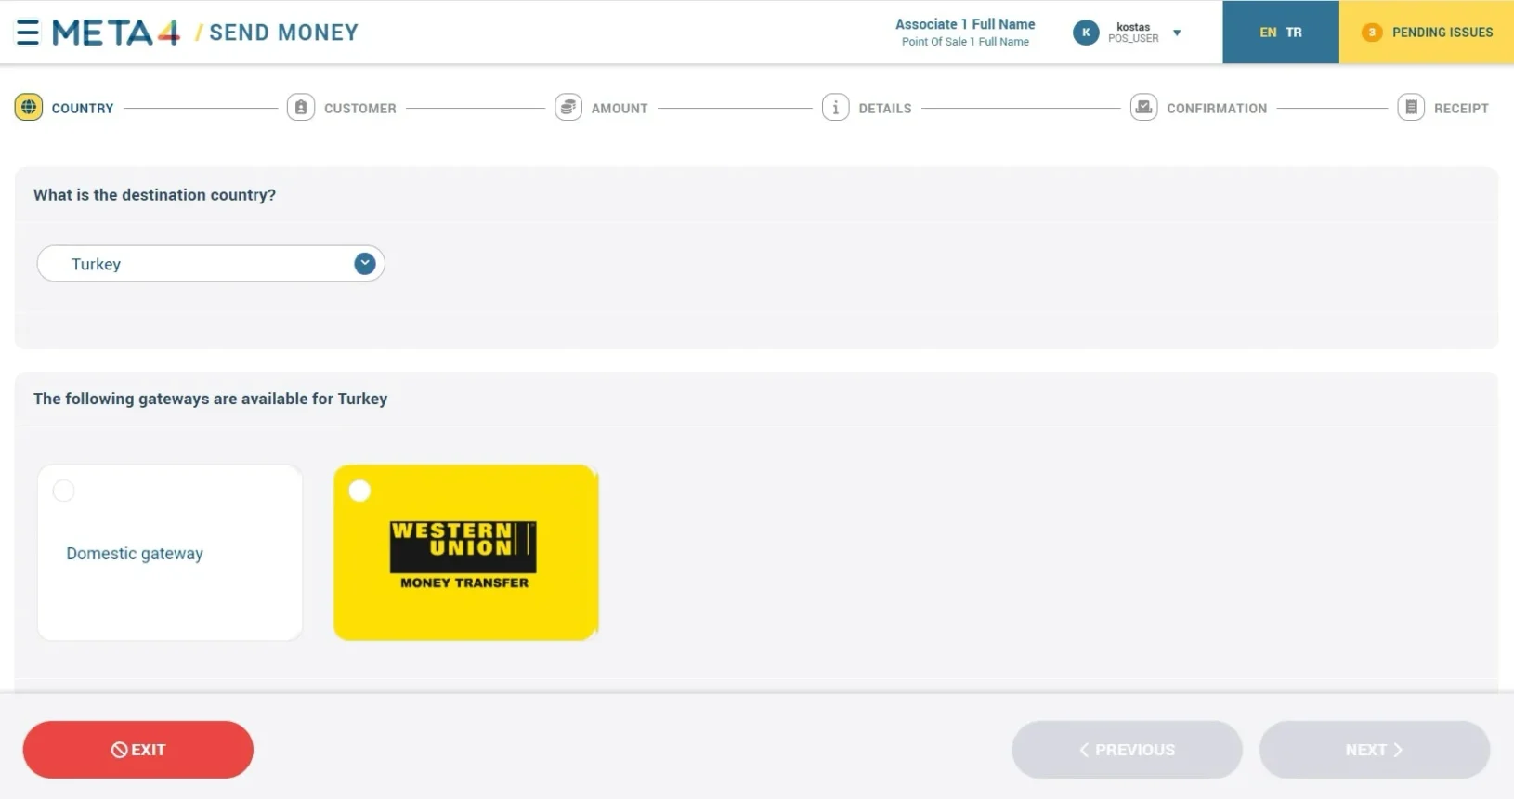Click the SEND MONEY page title
The height and width of the screenshot is (799, 1514).
[283, 33]
